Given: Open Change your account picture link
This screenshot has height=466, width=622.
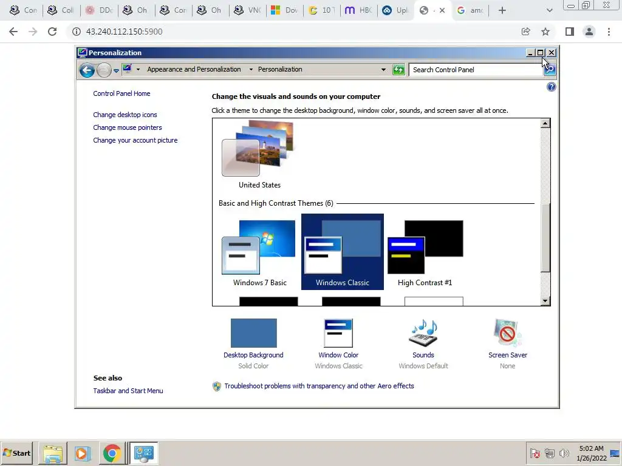Looking at the screenshot, I should click(x=135, y=140).
